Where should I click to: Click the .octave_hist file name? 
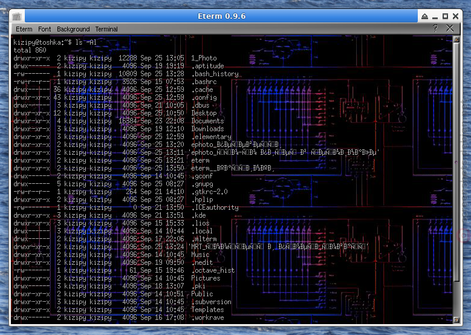(x=213, y=270)
